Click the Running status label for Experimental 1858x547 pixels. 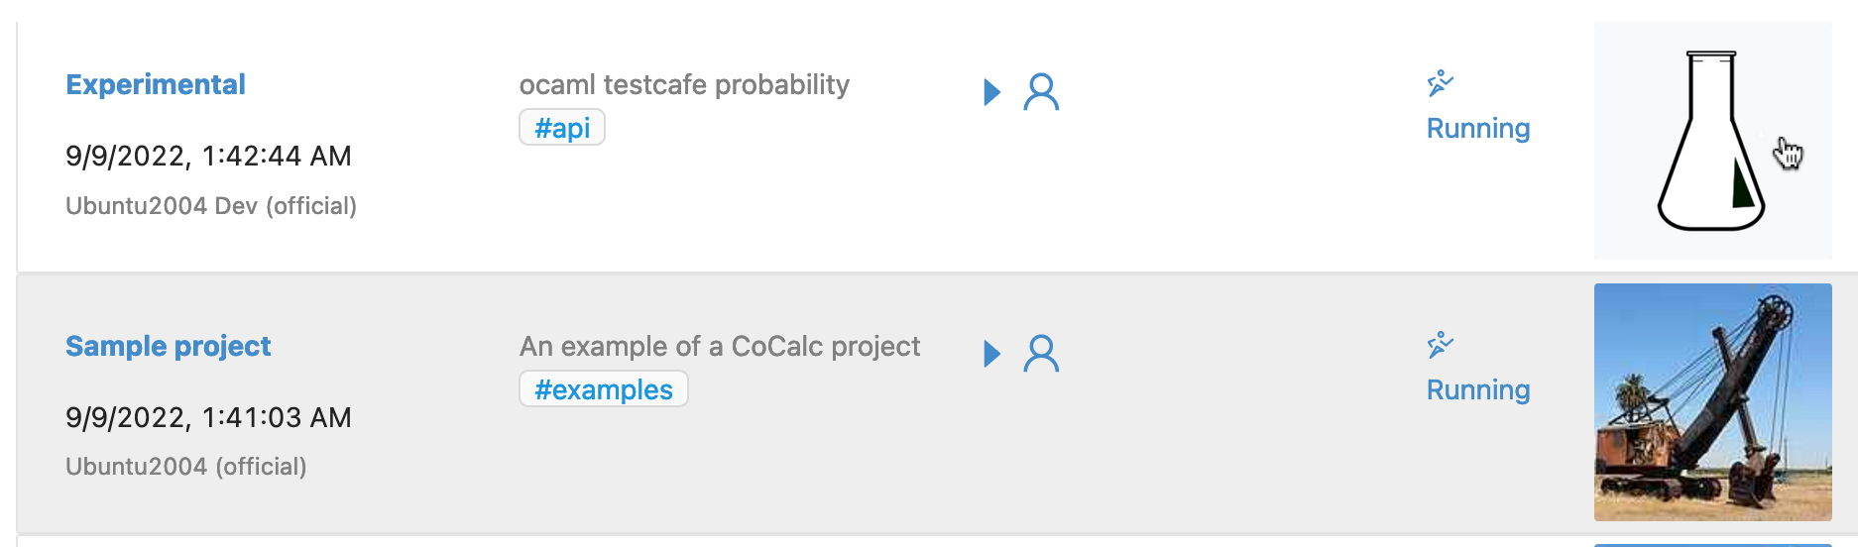(x=1477, y=129)
